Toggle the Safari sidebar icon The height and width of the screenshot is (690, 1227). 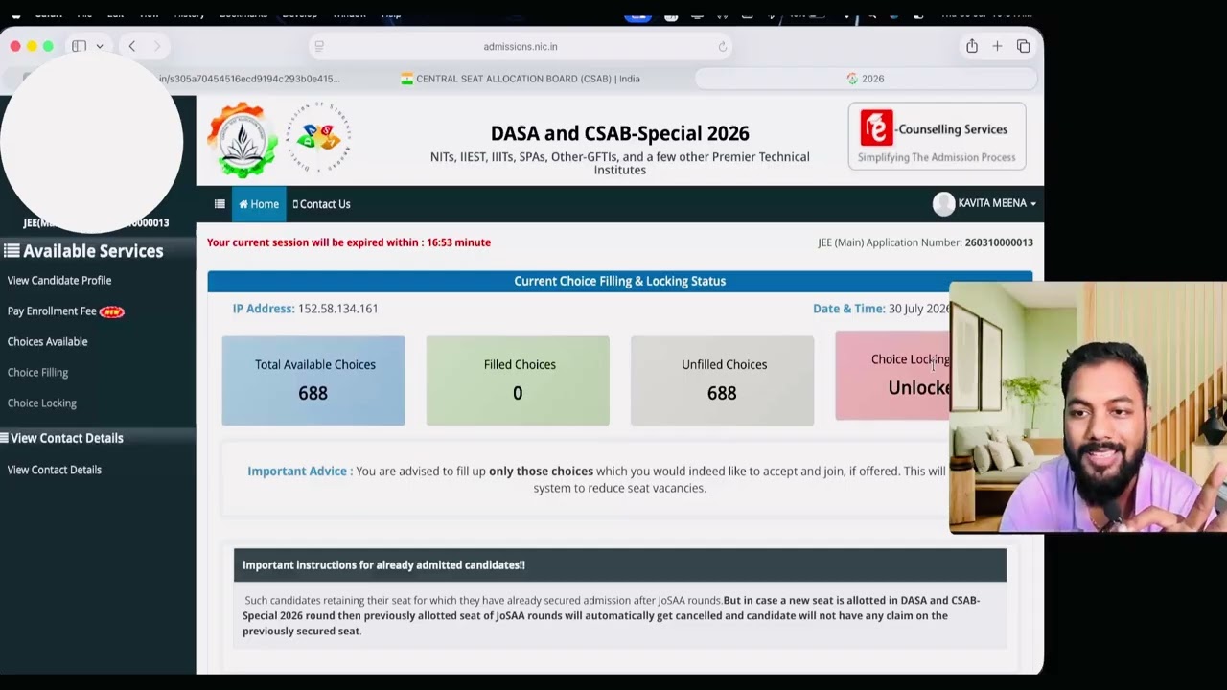coord(80,46)
